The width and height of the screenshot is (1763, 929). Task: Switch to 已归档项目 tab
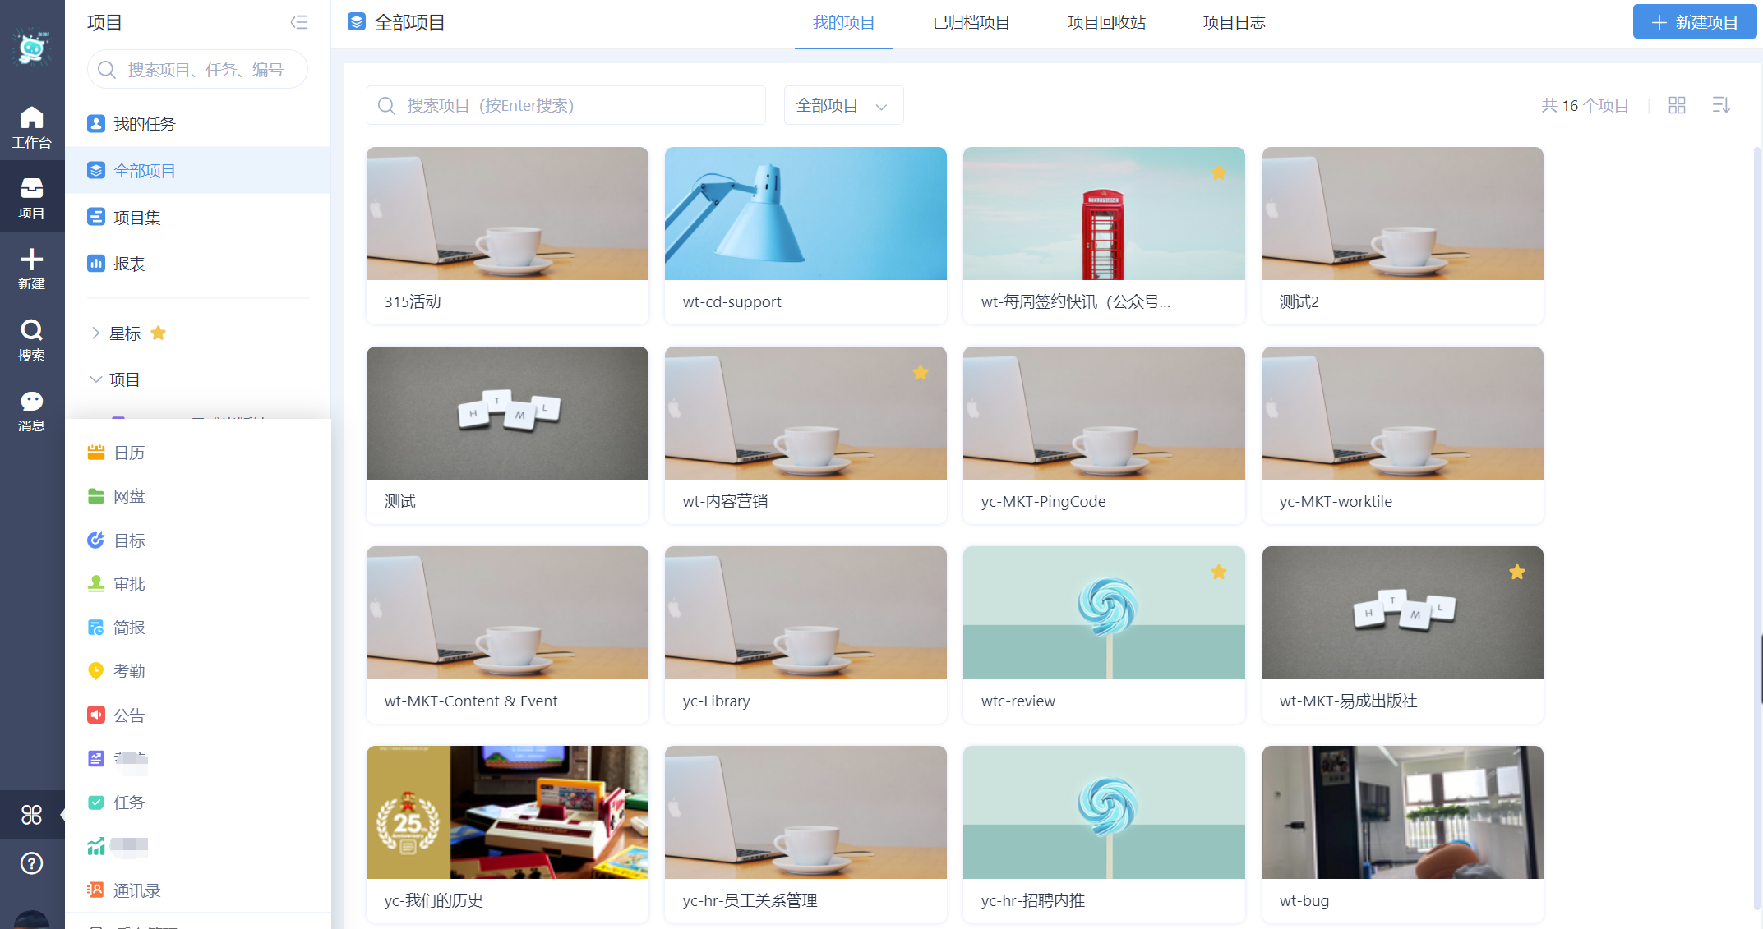click(971, 23)
